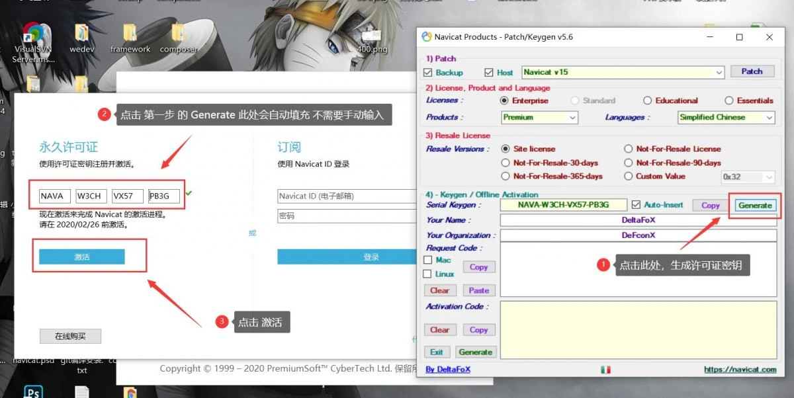Click the 登录 login button
The height and width of the screenshot is (398, 794).
click(x=346, y=257)
